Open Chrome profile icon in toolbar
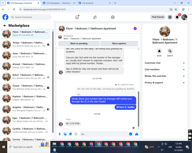Viewport: 192px width, 153px height. pos(183,10)
